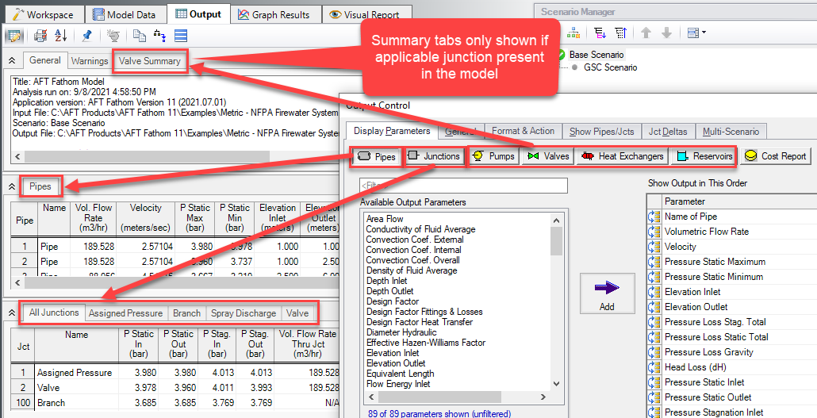
Task: Click the print output toolbar icon
Action: [40, 36]
